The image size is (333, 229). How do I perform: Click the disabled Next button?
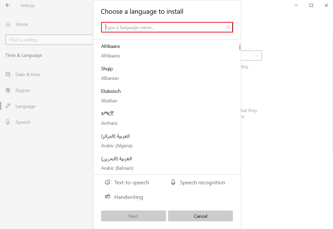pyautogui.click(x=133, y=216)
